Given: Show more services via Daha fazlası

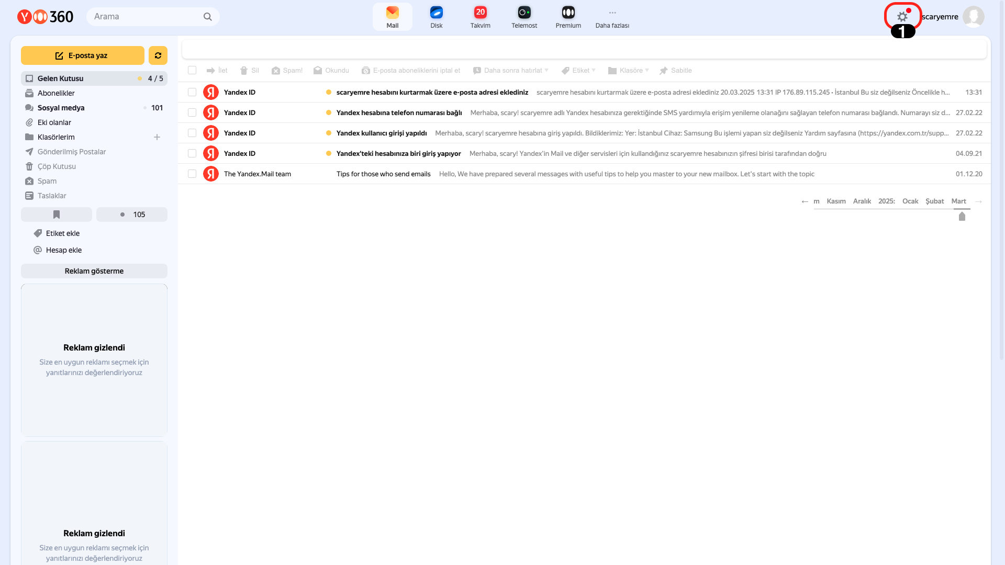Looking at the screenshot, I should pos(612,17).
